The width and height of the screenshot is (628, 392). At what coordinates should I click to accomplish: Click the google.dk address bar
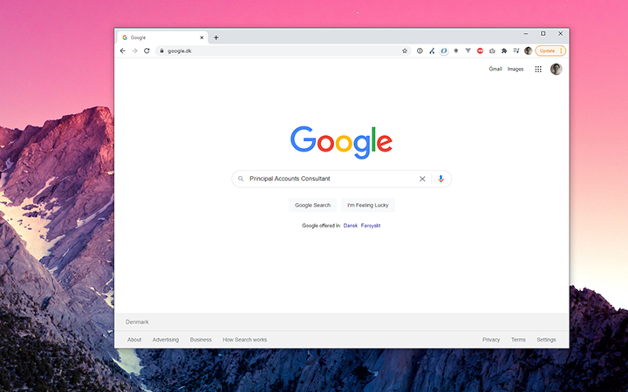[283, 51]
